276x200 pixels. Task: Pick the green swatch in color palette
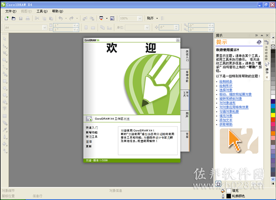click(273, 110)
